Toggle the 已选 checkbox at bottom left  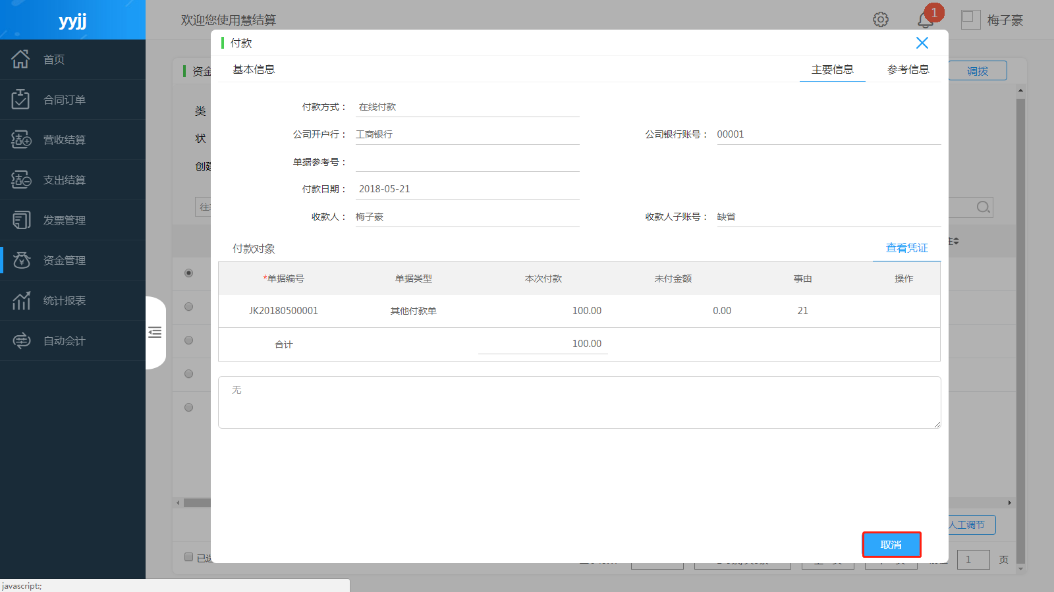tap(189, 557)
